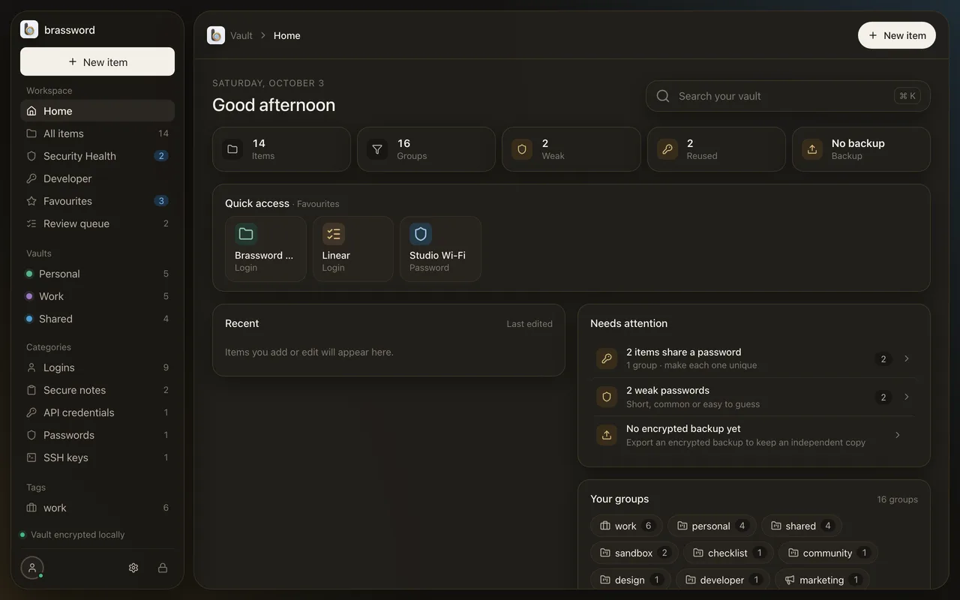Open the 'No encrypted backup yet' chevron

[898, 435]
